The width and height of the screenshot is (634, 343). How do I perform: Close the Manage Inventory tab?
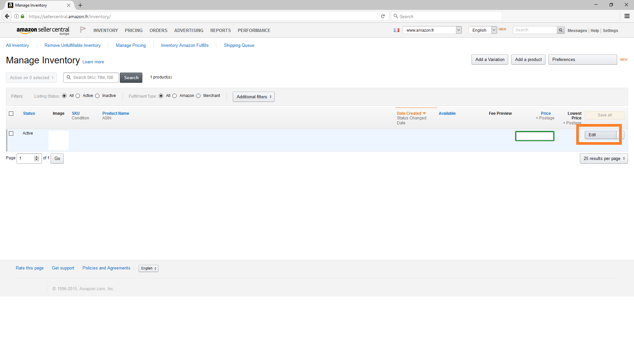69,5
